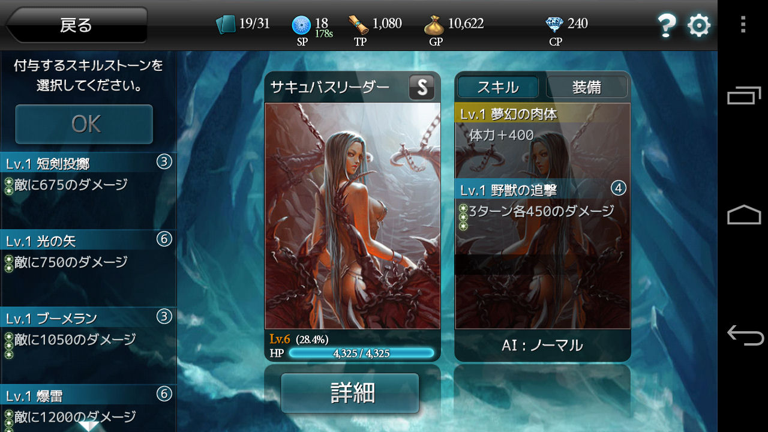The height and width of the screenshot is (432, 768).
Task: Tap the blue SP orb icon
Action: pos(302,25)
